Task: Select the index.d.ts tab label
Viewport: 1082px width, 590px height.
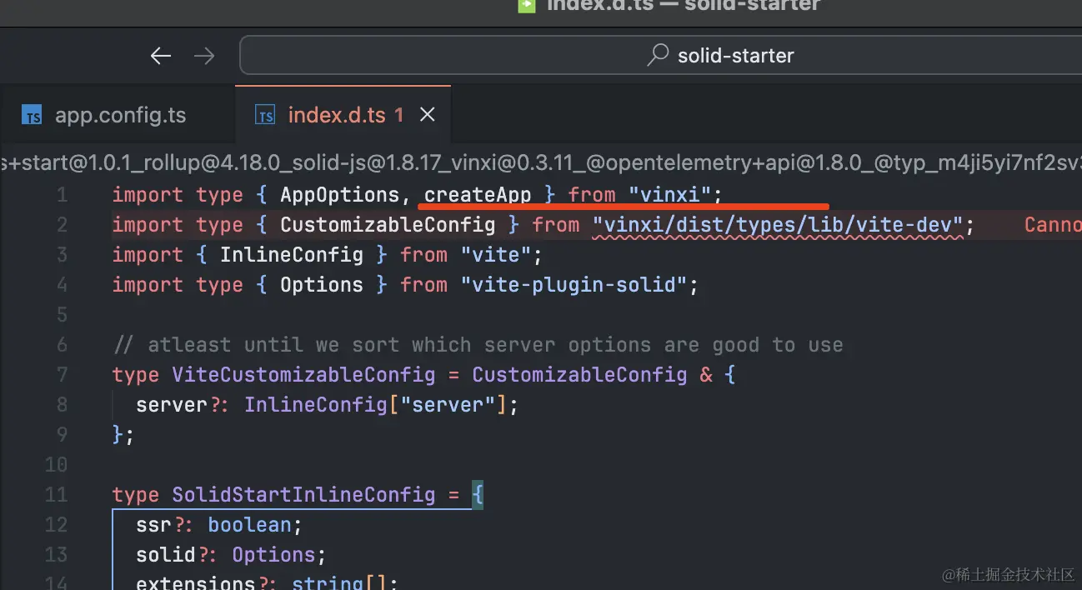Action: tap(337, 115)
